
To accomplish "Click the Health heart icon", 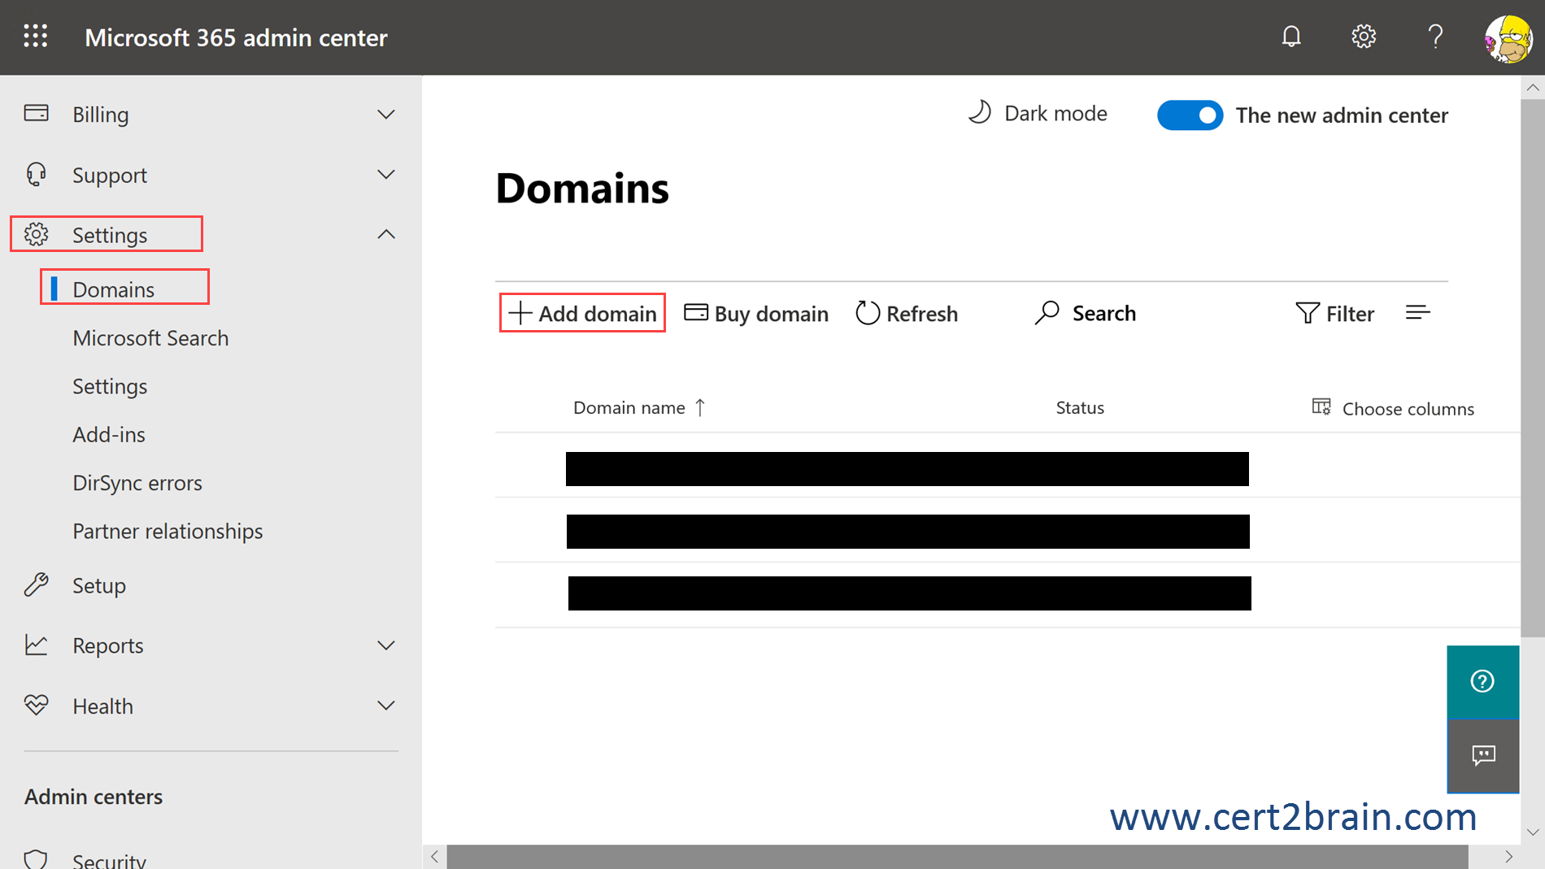I will (x=37, y=705).
